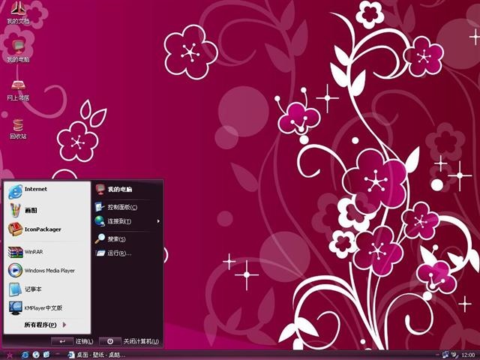This screenshot has width=480, height=360.
Task: Expand the 连接到(T) submenu arrow
Action: 158,221
